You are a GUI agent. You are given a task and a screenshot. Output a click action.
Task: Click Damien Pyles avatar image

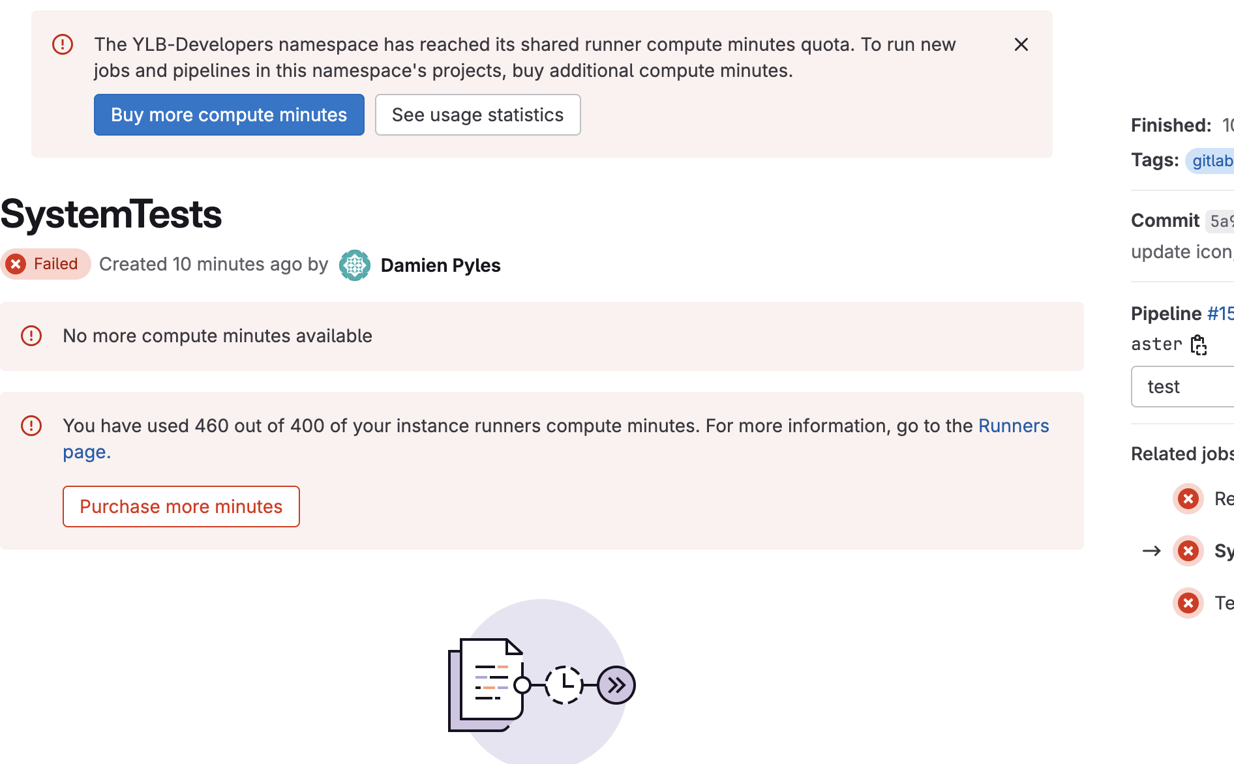pyautogui.click(x=355, y=265)
